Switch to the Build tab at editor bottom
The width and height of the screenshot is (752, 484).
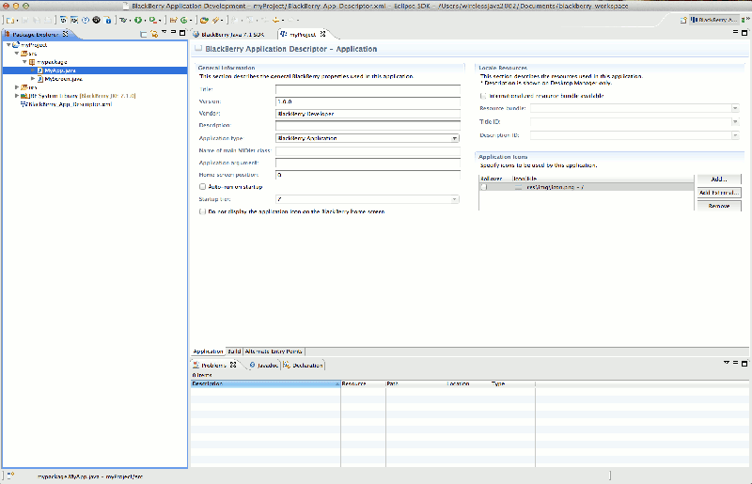(x=234, y=351)
